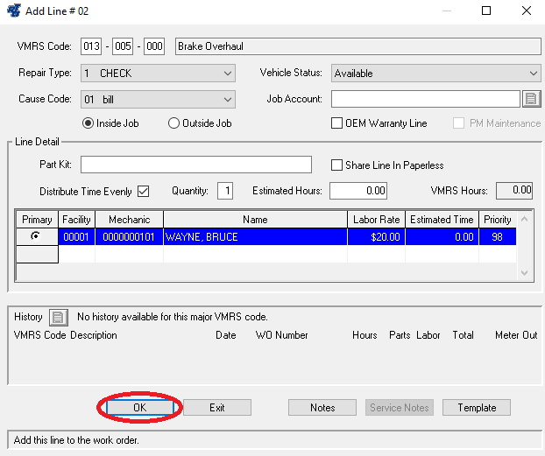Select Primary radio for Wayne, Bruce row

36,236
